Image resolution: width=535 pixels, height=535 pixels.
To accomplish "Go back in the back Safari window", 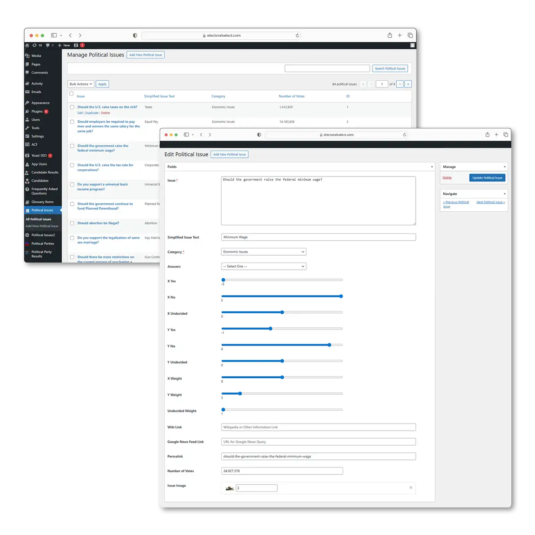I will click(70, 35).
